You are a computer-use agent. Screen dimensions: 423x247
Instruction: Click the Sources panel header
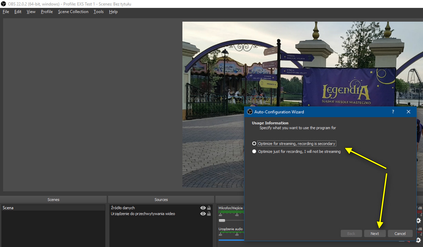pyautogui.click(x=161, y=200)
